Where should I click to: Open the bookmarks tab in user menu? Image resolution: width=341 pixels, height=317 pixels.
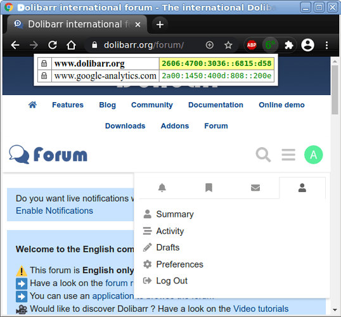(209, 188)
